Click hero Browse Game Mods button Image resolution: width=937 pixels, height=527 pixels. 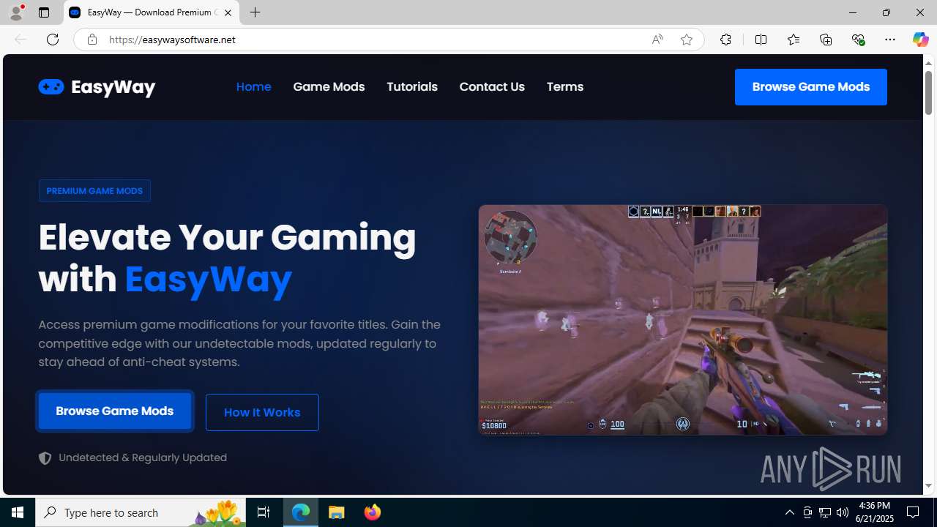(x=115, y=411)
